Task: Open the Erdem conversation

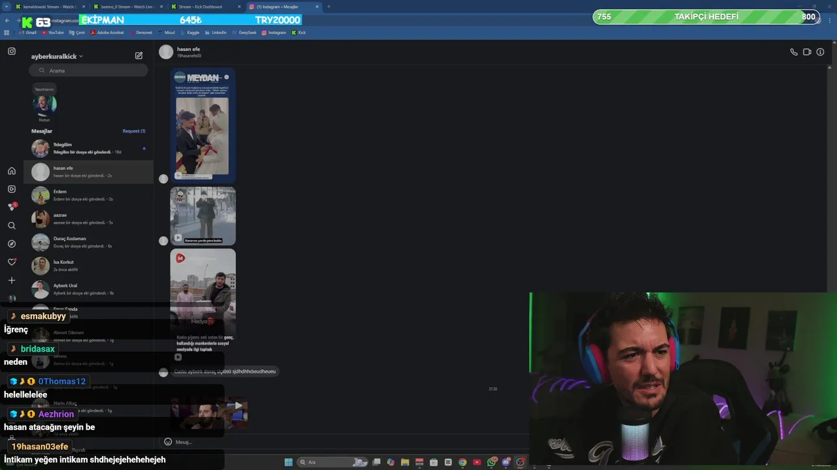Action: click(x=88, y=195)
